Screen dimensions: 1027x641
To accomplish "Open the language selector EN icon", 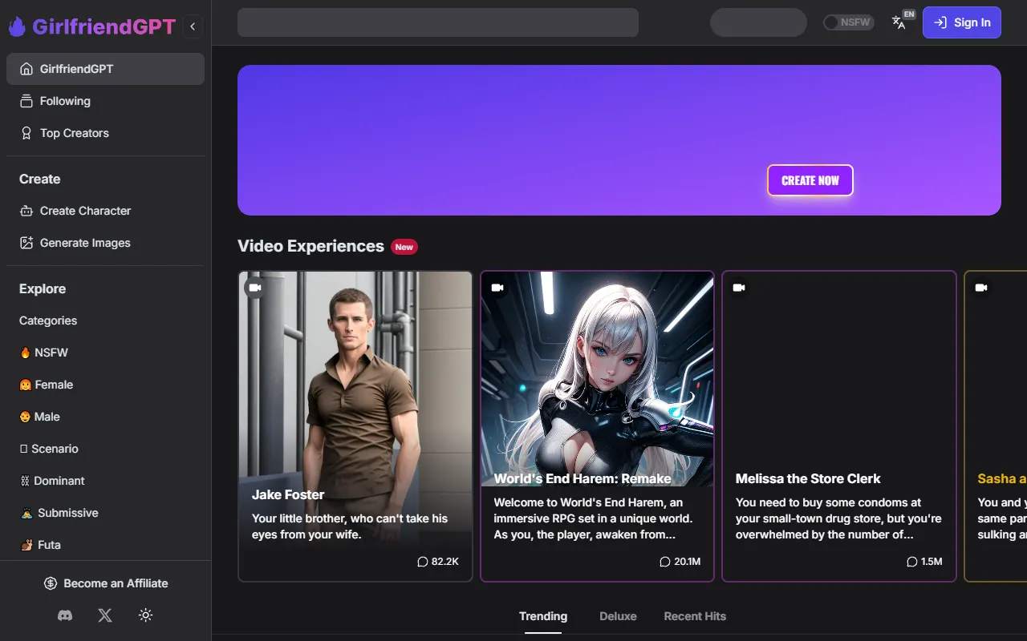I will click(x=900, y=22).
